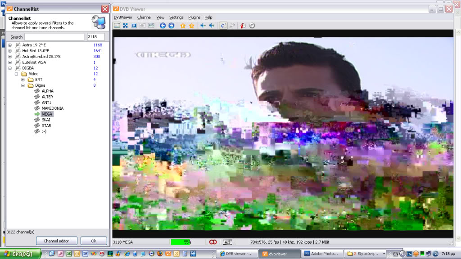The height and width of the screenshot is (259, 461).
Task: Open the red info icon
Action: pyautogui.click(x=243, y=26)
